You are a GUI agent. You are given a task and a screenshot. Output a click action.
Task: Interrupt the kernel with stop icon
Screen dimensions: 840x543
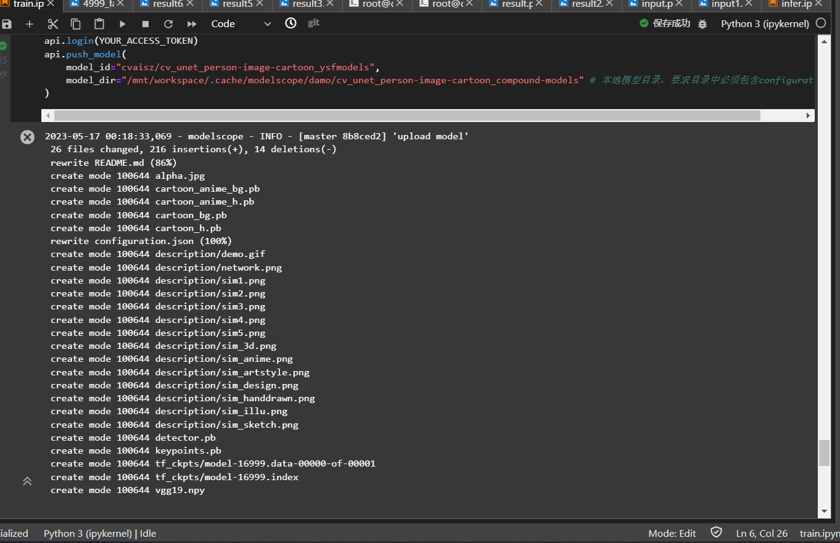pos(146,24)
